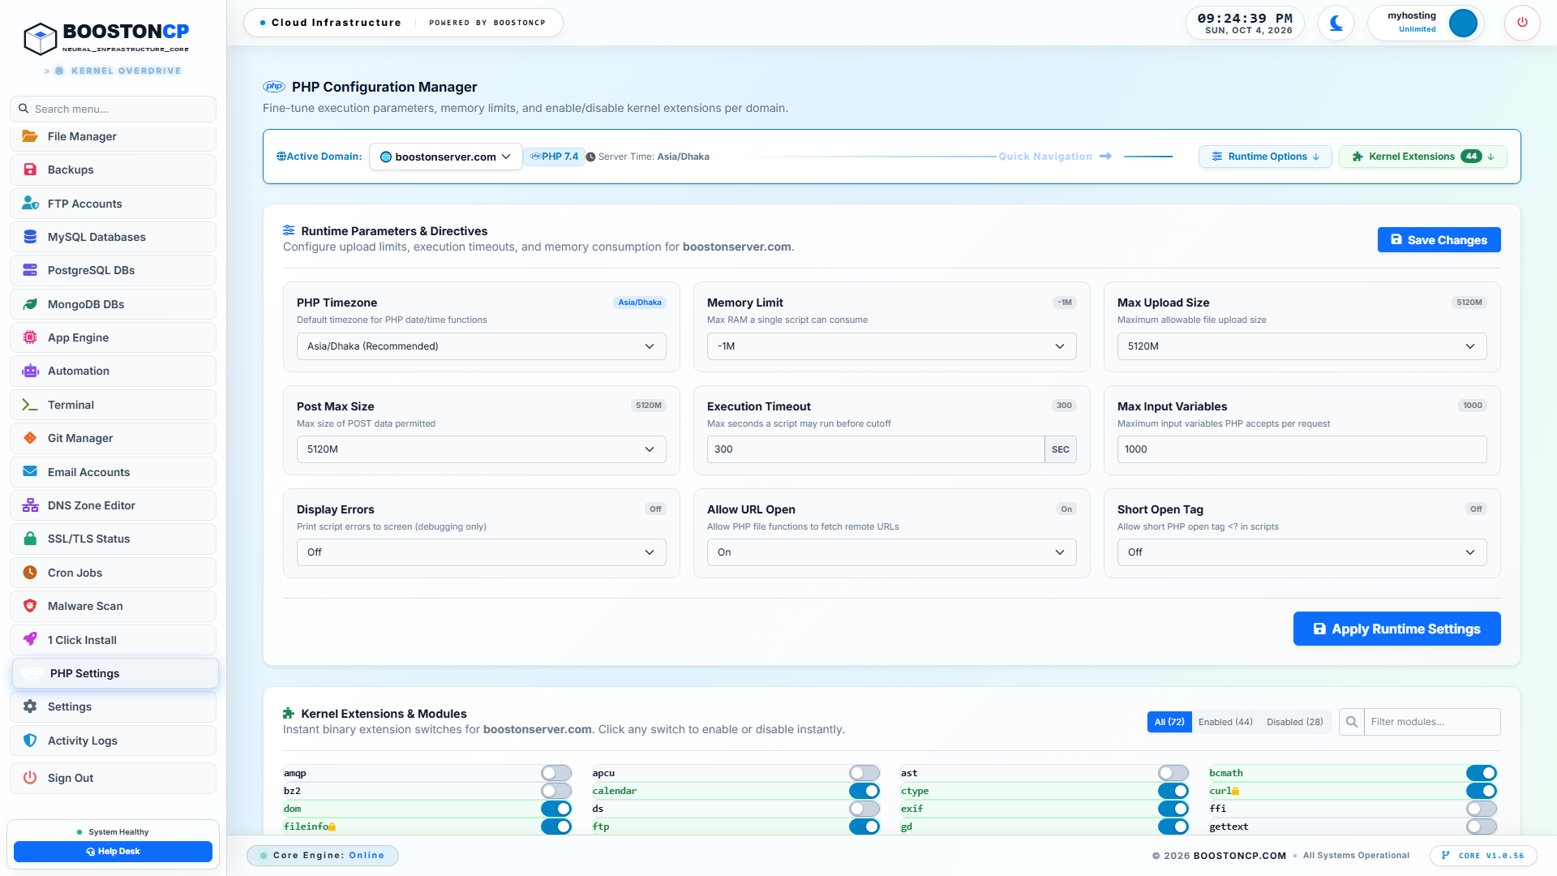Toggle the dom extension switch
Viewport: 1557px width, 876px height.
point(556,809)
